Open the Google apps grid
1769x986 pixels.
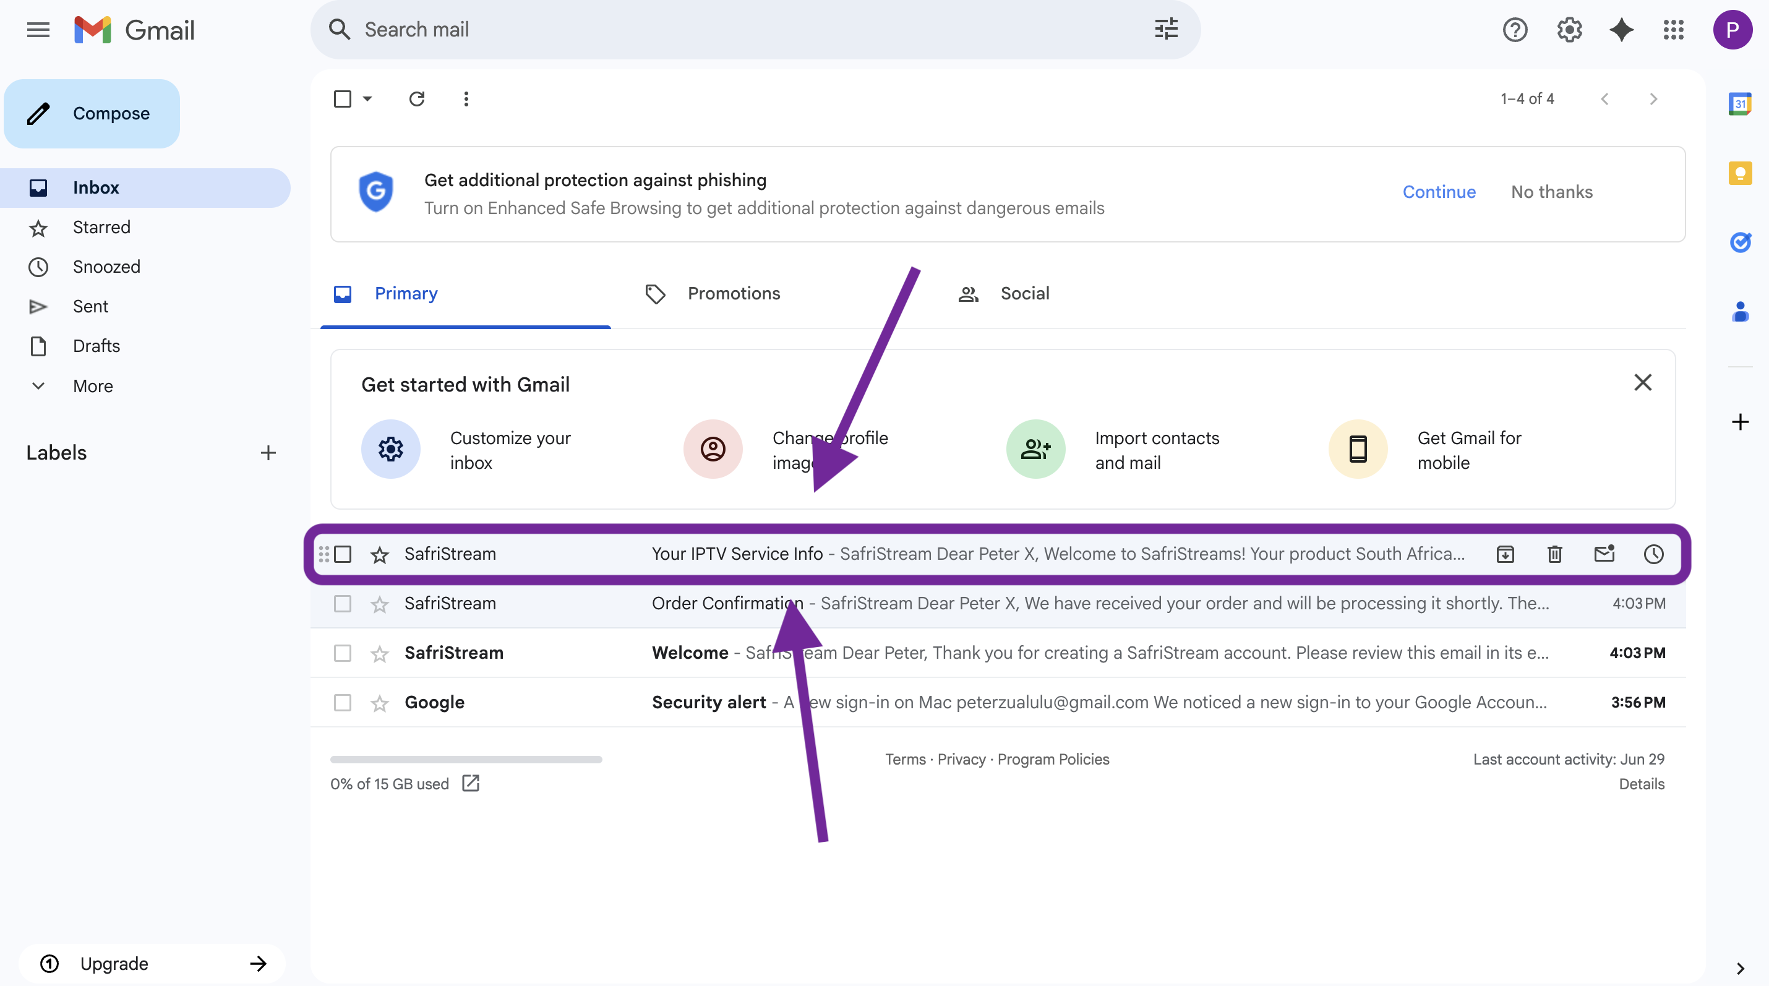tap(1674, 30)
